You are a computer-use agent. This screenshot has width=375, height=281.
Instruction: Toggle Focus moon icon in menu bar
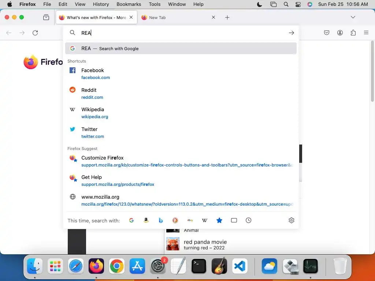pyautogui.click(x=260, y=4)
